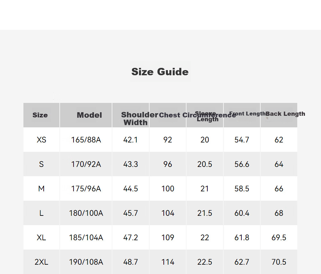
Task: Select shoulder width "45.7"
Action: pyautogui.click(x=130, y=213)
